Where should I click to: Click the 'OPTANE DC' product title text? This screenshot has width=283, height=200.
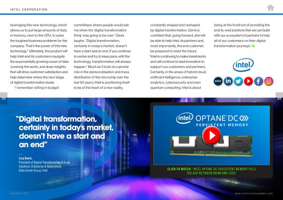point(217,118)
